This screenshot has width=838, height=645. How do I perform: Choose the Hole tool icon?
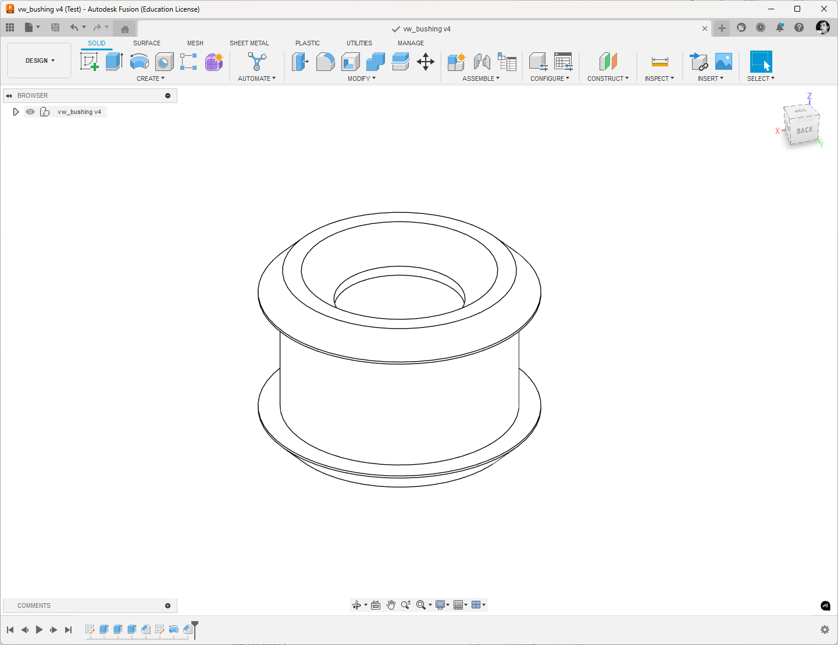[x=164, y=62]
